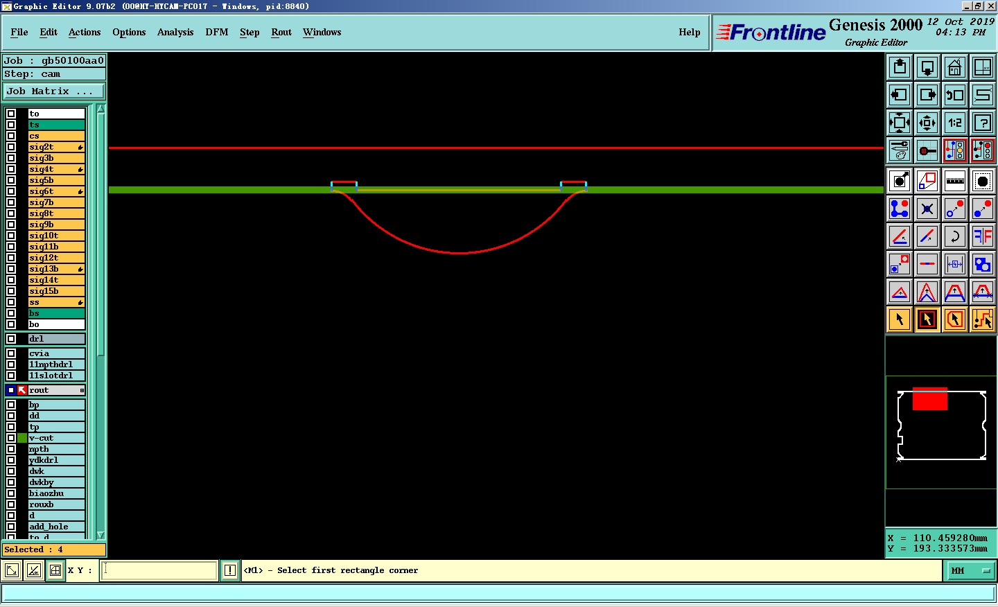Click the X Y coordinate input field
The width and height of the screenshot is (998, 607).
(x=159, y=570)
